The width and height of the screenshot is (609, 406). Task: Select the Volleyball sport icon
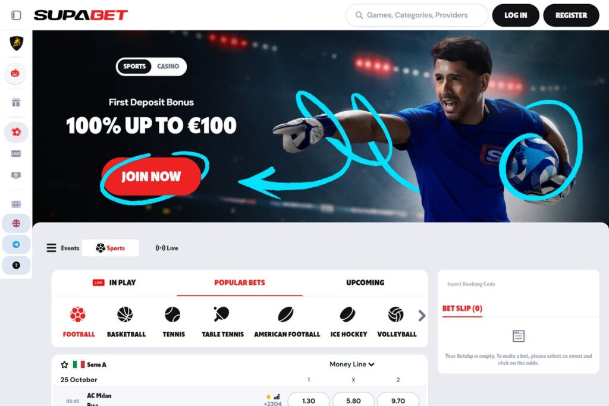click(395, 314)
